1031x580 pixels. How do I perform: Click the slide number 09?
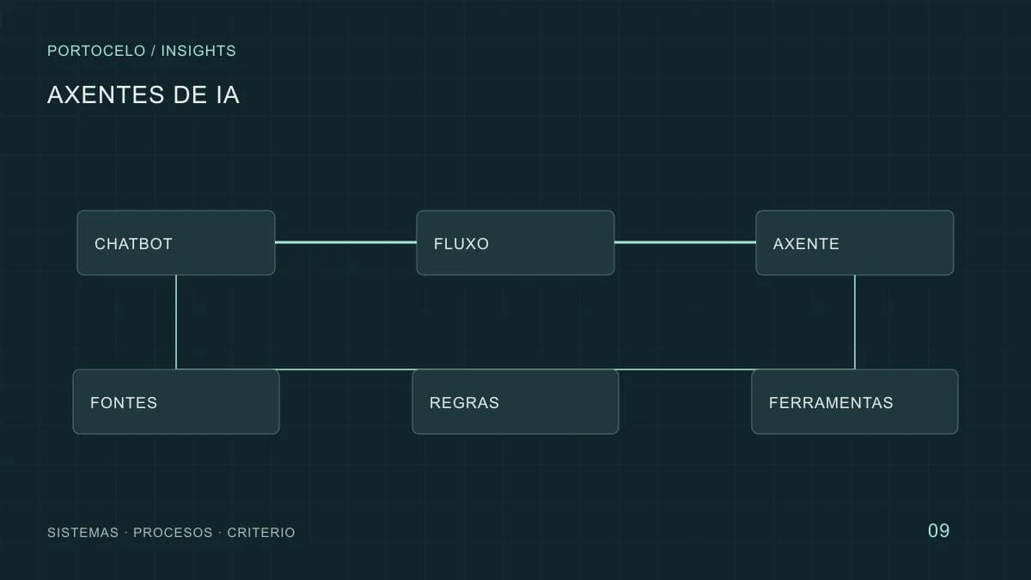pos(939,531)
